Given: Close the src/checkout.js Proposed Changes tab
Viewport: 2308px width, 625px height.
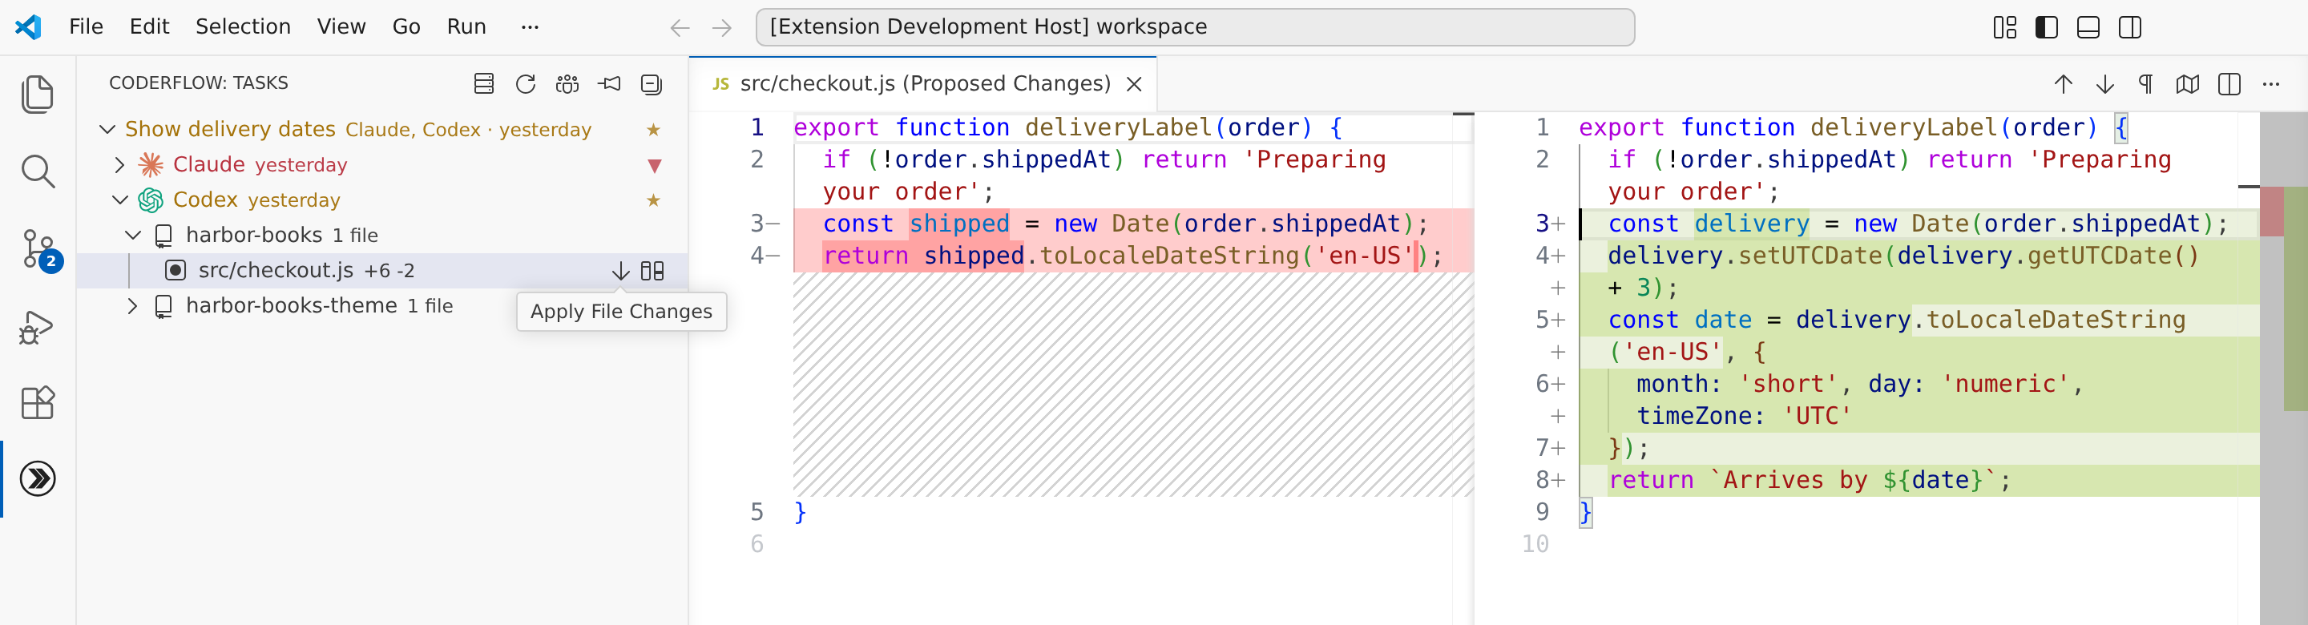Looking at the screenshot, I should click(x=1133, y=84).
